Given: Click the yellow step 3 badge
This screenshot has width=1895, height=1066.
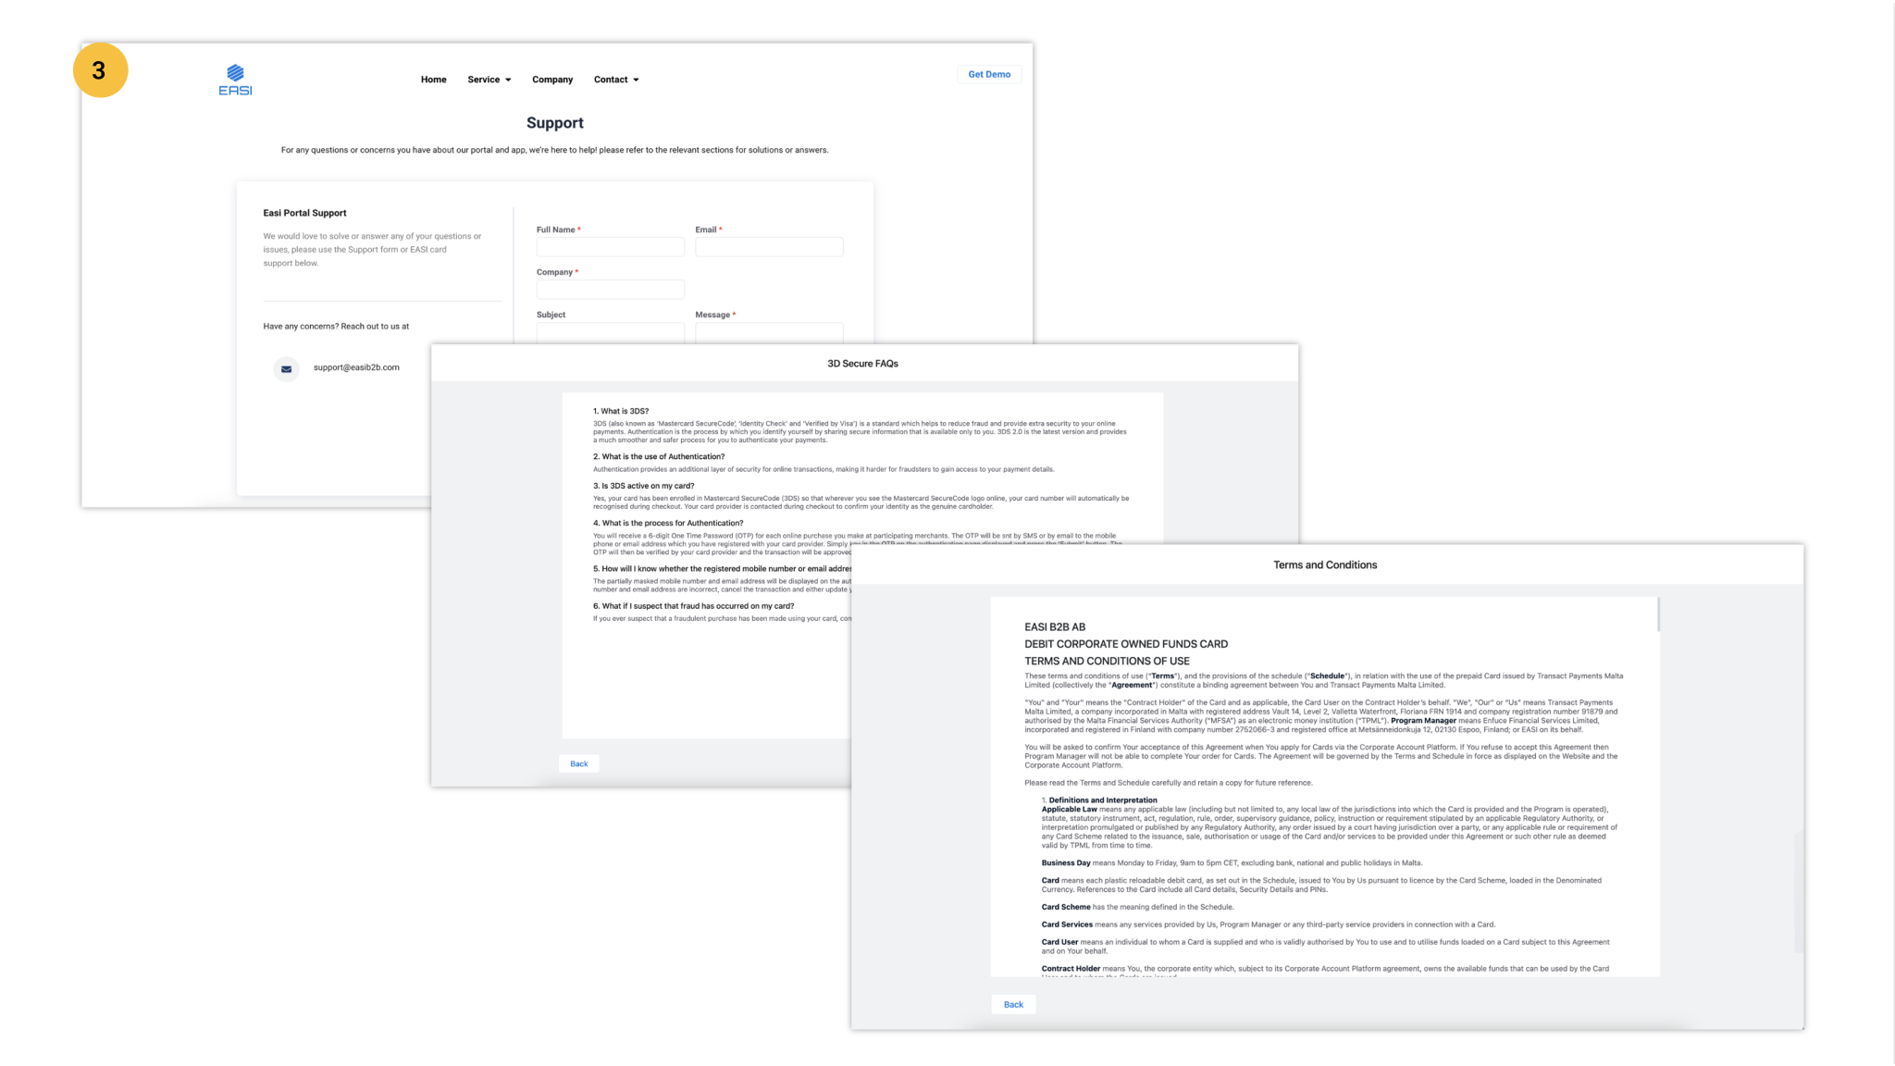Looking at the screenshot, I should (x=100, y=70).
